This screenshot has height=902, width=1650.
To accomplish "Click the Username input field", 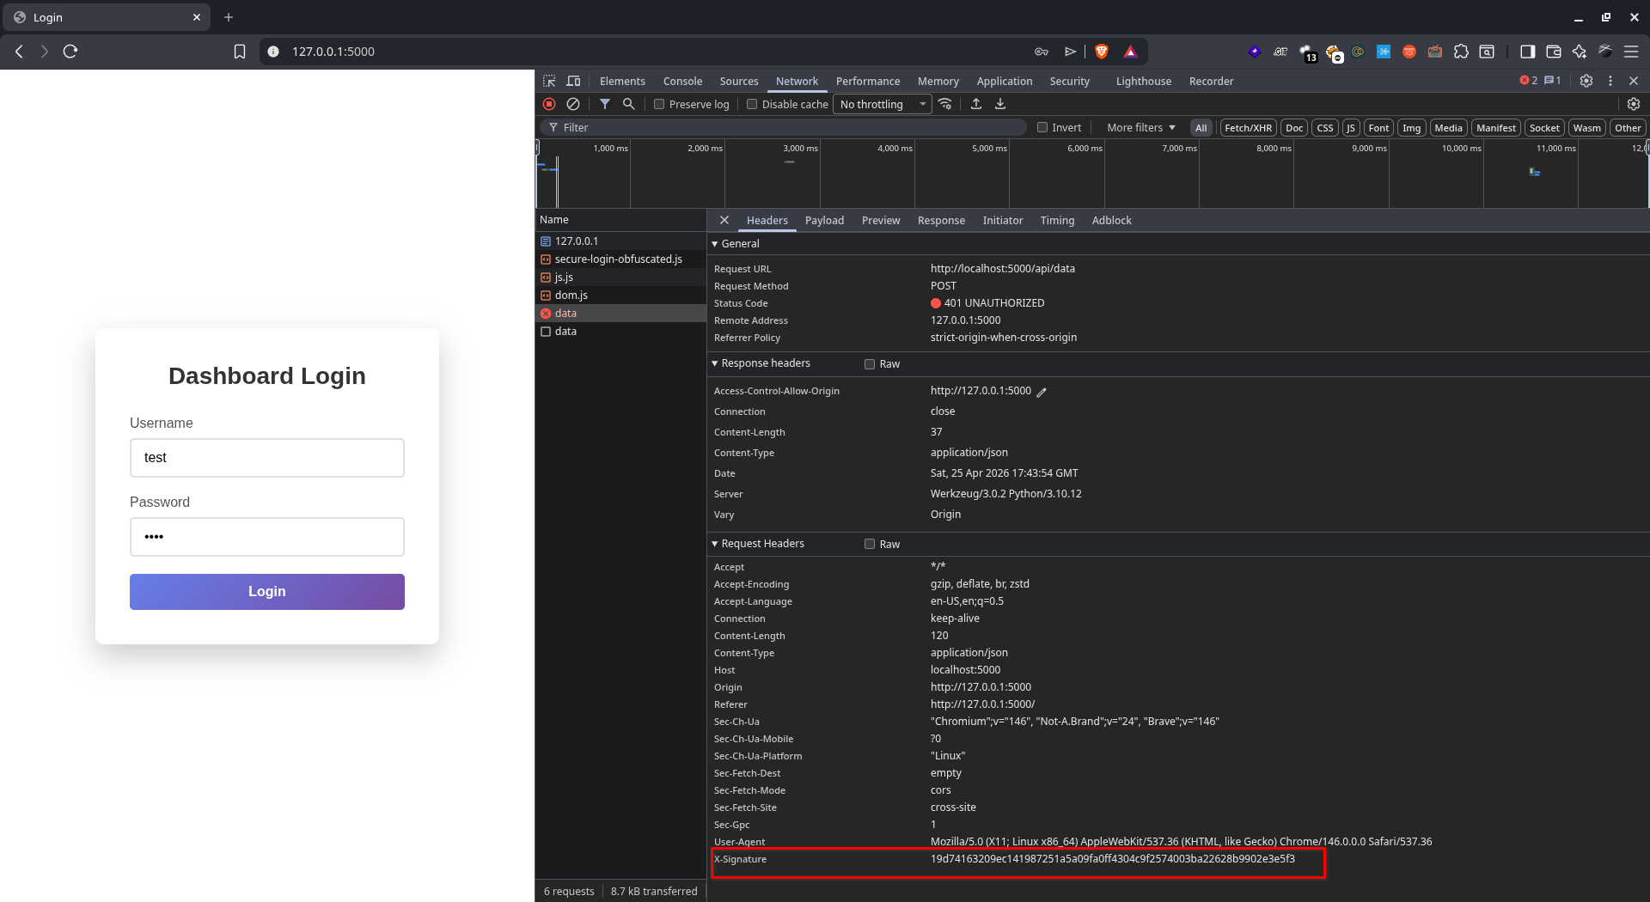I will (267, 458).
